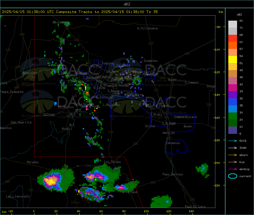
Task: Click the E_Escorial map label
Action: click(105, 97)
